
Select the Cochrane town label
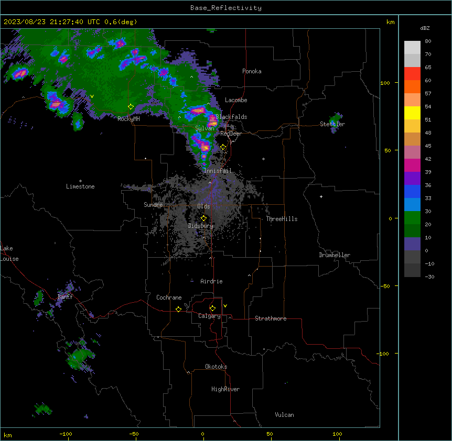[169, 297]
